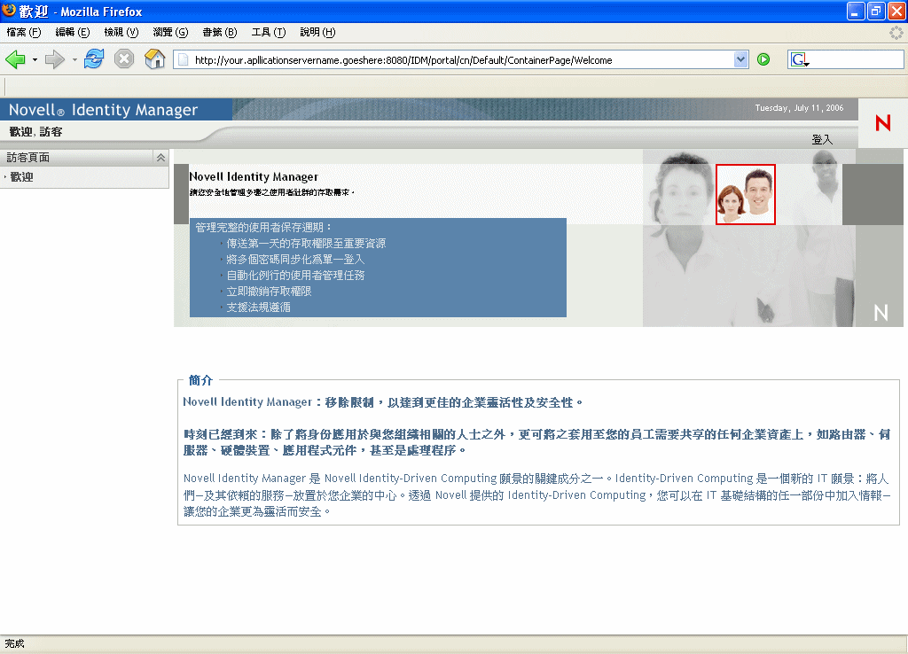
Task: Close the Firefox window
Action: tap(896, 11)
